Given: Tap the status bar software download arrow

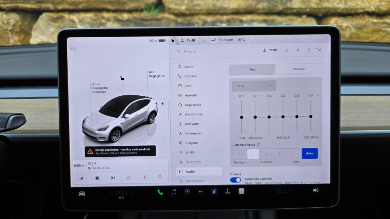Looking at the screenshot, I should pyautogui.click(x=204, y=40).
